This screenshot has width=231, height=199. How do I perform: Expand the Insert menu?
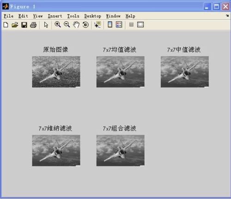(55, 16)
